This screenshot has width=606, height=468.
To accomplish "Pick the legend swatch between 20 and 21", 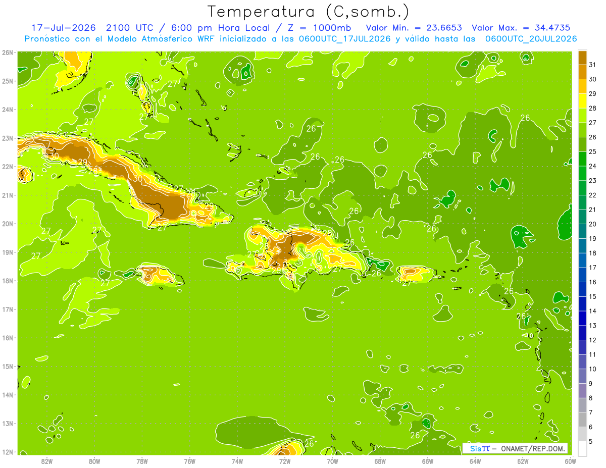I will point(583,217).
